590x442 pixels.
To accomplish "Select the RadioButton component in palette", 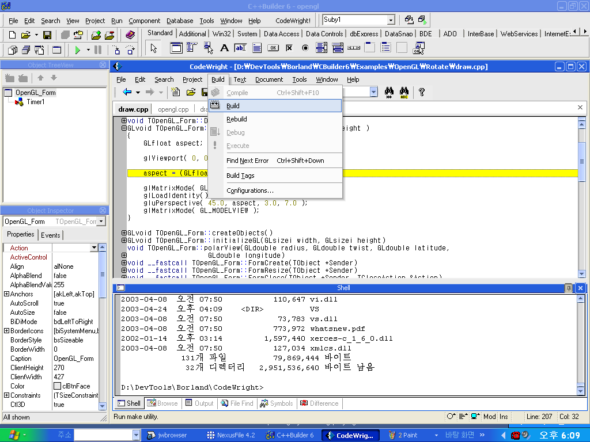I will click(305, 48).
